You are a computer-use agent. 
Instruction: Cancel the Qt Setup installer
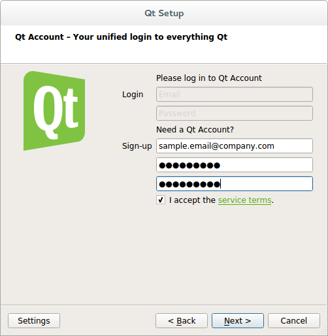[294, 320]
